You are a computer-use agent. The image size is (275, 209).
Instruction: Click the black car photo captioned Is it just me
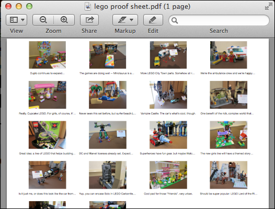click(x=48, y=175)
